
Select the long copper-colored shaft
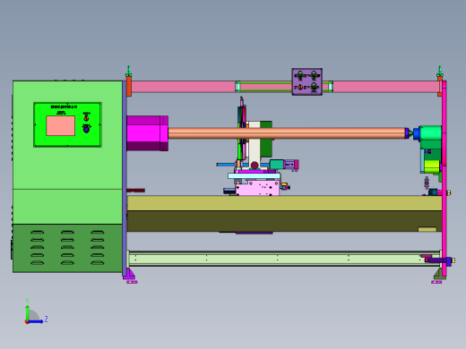[x=287, y=133]
